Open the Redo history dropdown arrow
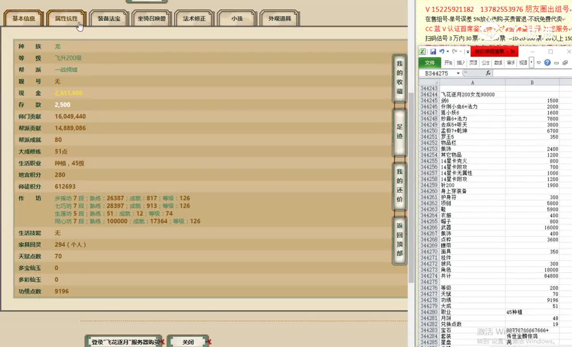Image resolution: width=572 pixels, height=347 pixels. click(x=460, y=52)
